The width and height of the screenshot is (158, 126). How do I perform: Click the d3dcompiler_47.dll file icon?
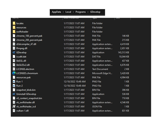click(14, 44)
